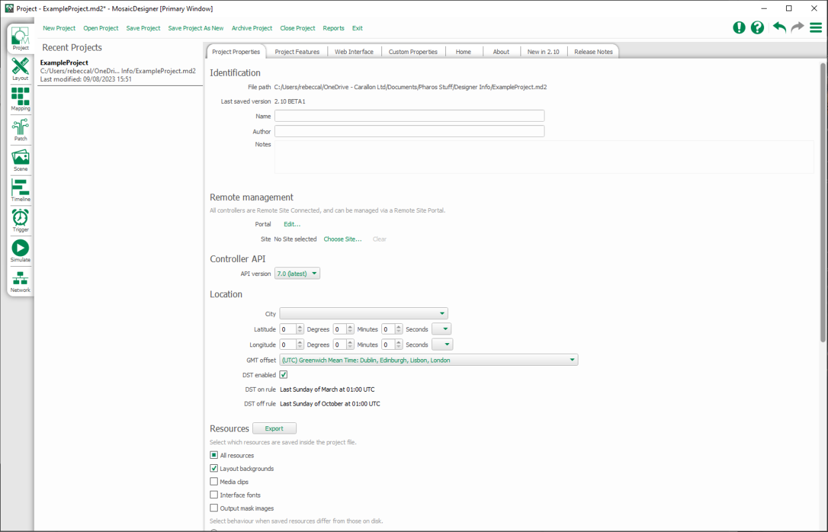Switch to the Project Features tab
828x532 pixels.
pyautogui.click(x=297, y=52)
